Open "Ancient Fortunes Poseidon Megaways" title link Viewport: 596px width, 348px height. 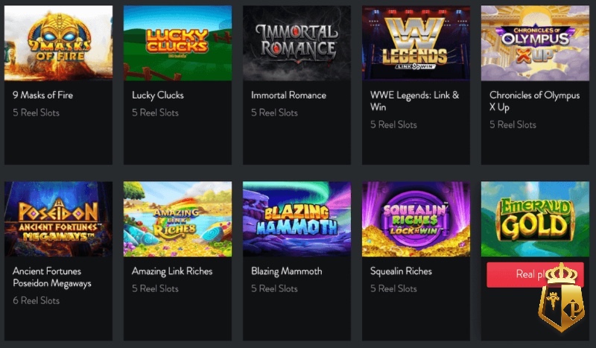51,277
